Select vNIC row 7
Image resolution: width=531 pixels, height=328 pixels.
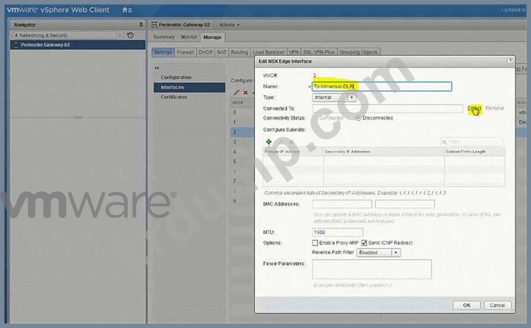242,181
